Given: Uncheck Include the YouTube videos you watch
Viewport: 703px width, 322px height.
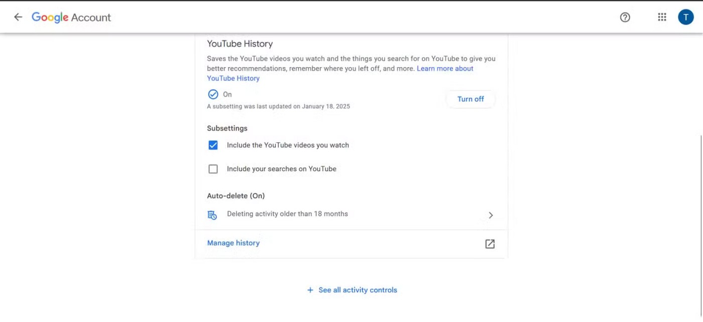Looking at the screenshot, I should (213, 145).
